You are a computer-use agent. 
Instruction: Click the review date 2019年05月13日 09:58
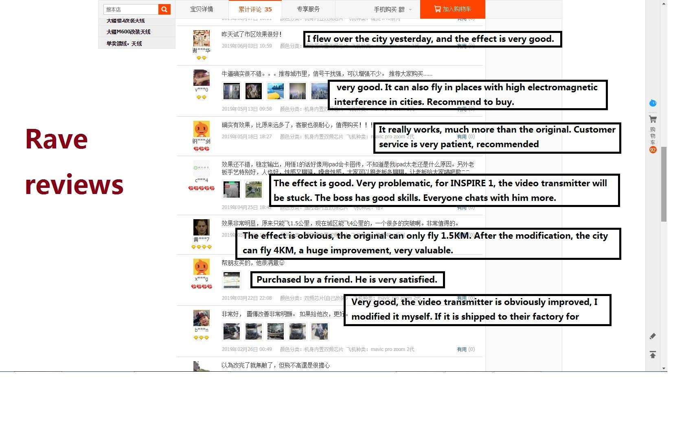[247, 109]
